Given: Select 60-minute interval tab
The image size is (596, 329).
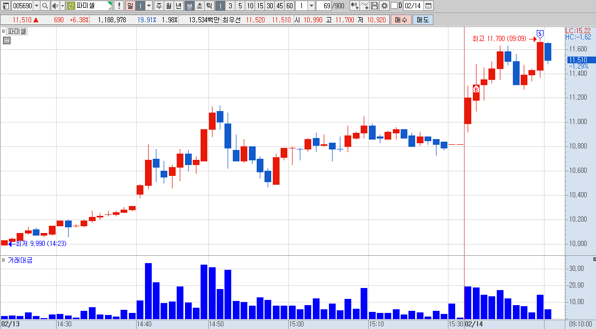Looking at the screenshot, I should 289,6.
